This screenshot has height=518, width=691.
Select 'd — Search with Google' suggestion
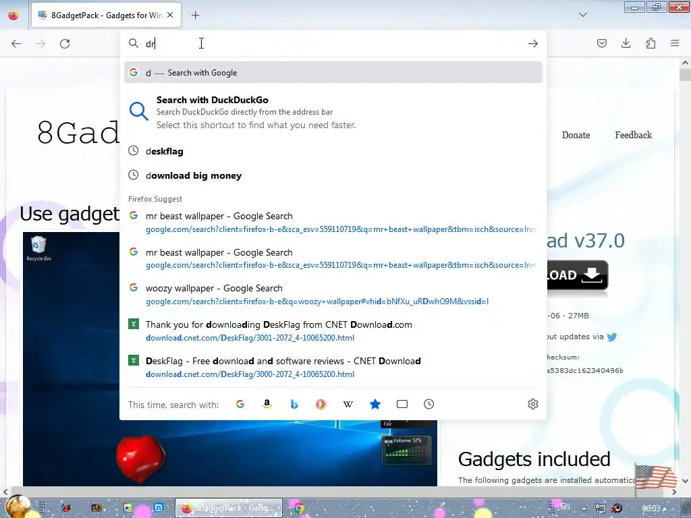[x=333, y=73]
